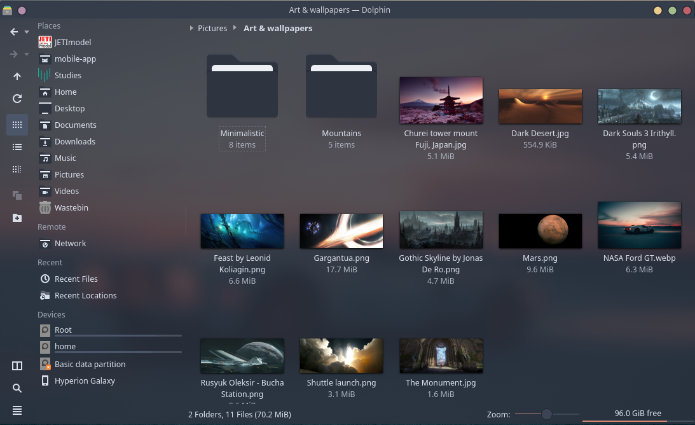Switch to Compact view mode
This screenshot has width=695, height=425.
pos(17,147)
